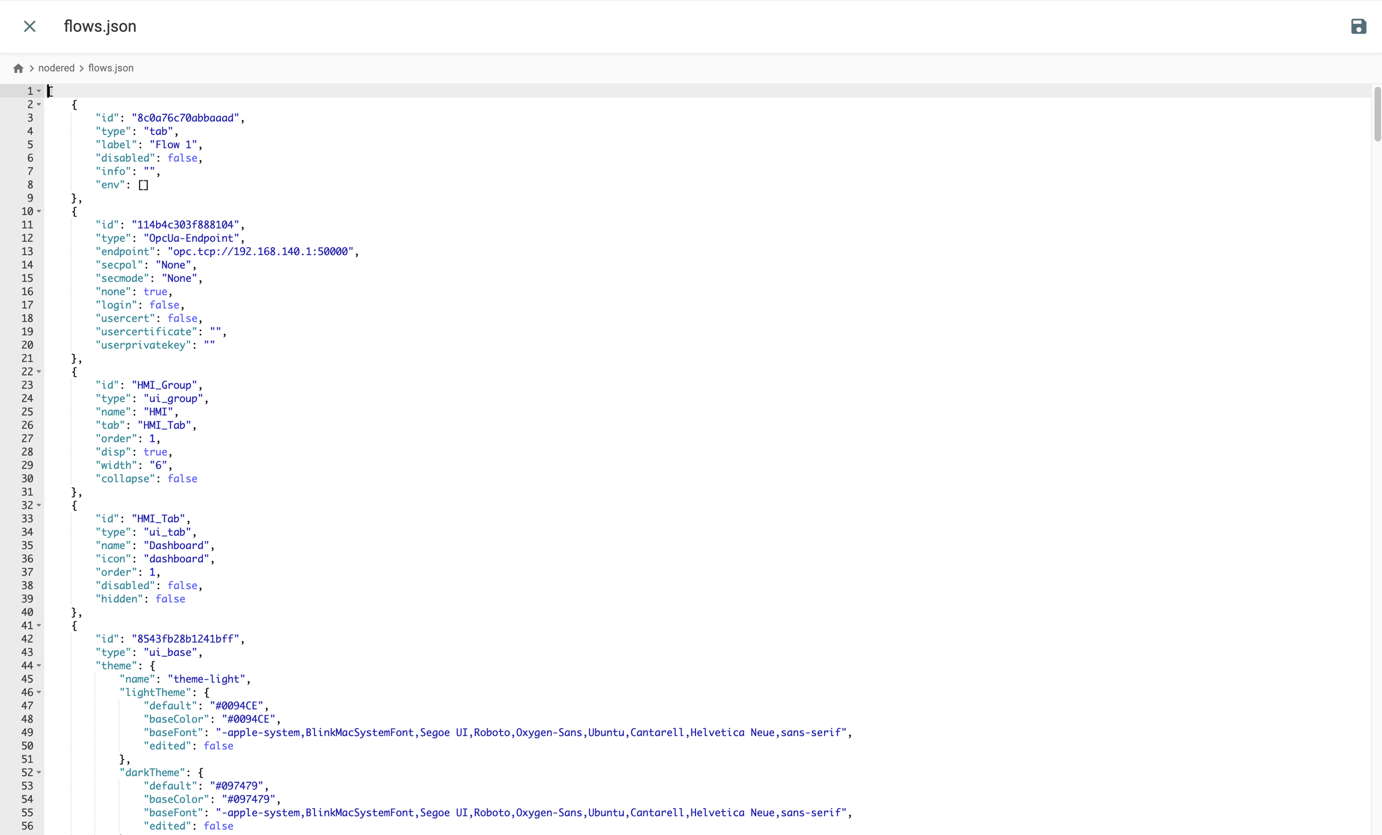Click the home icon in the breadcrumb
The image size is (1382, 835).
click(x=19, y=68)
